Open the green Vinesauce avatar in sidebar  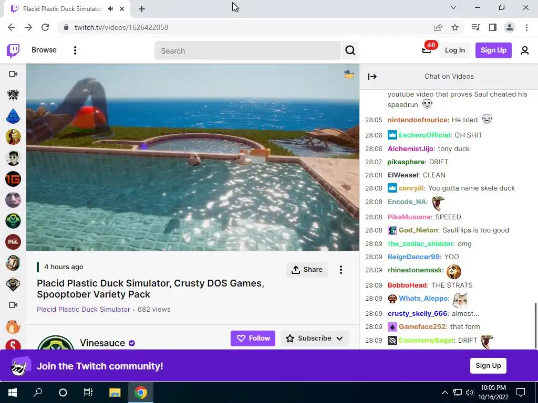pos(13,221)
